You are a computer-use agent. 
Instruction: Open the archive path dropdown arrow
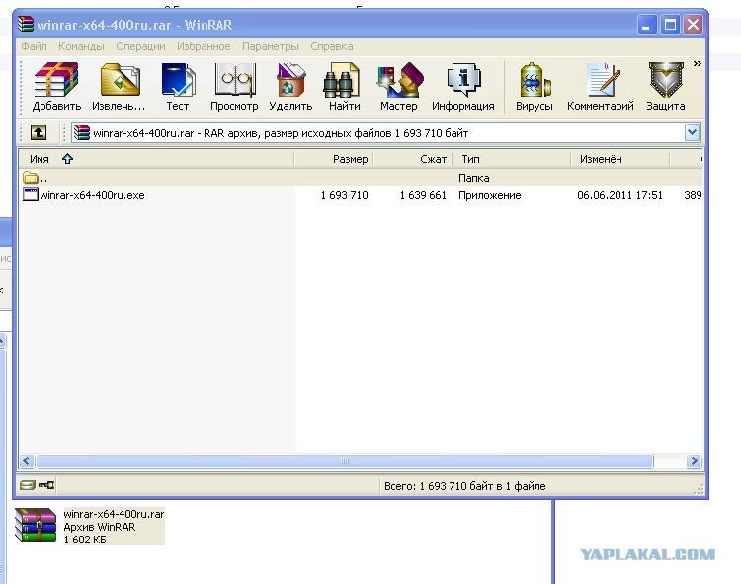click(692, 132)
